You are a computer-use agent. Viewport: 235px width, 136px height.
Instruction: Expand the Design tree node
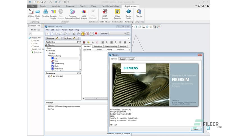(48, 53)
